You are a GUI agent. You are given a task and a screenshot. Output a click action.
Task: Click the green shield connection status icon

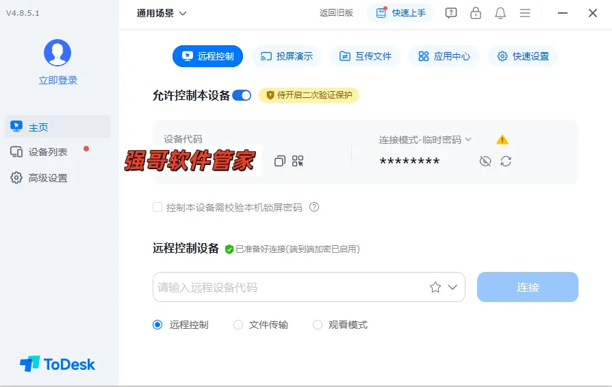click(229, 249)
